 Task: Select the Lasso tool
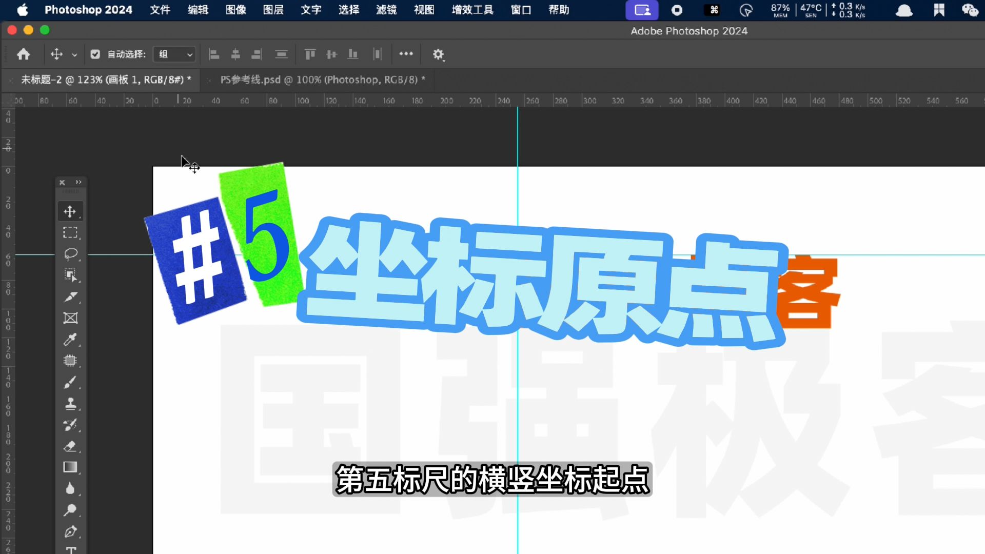70,254
